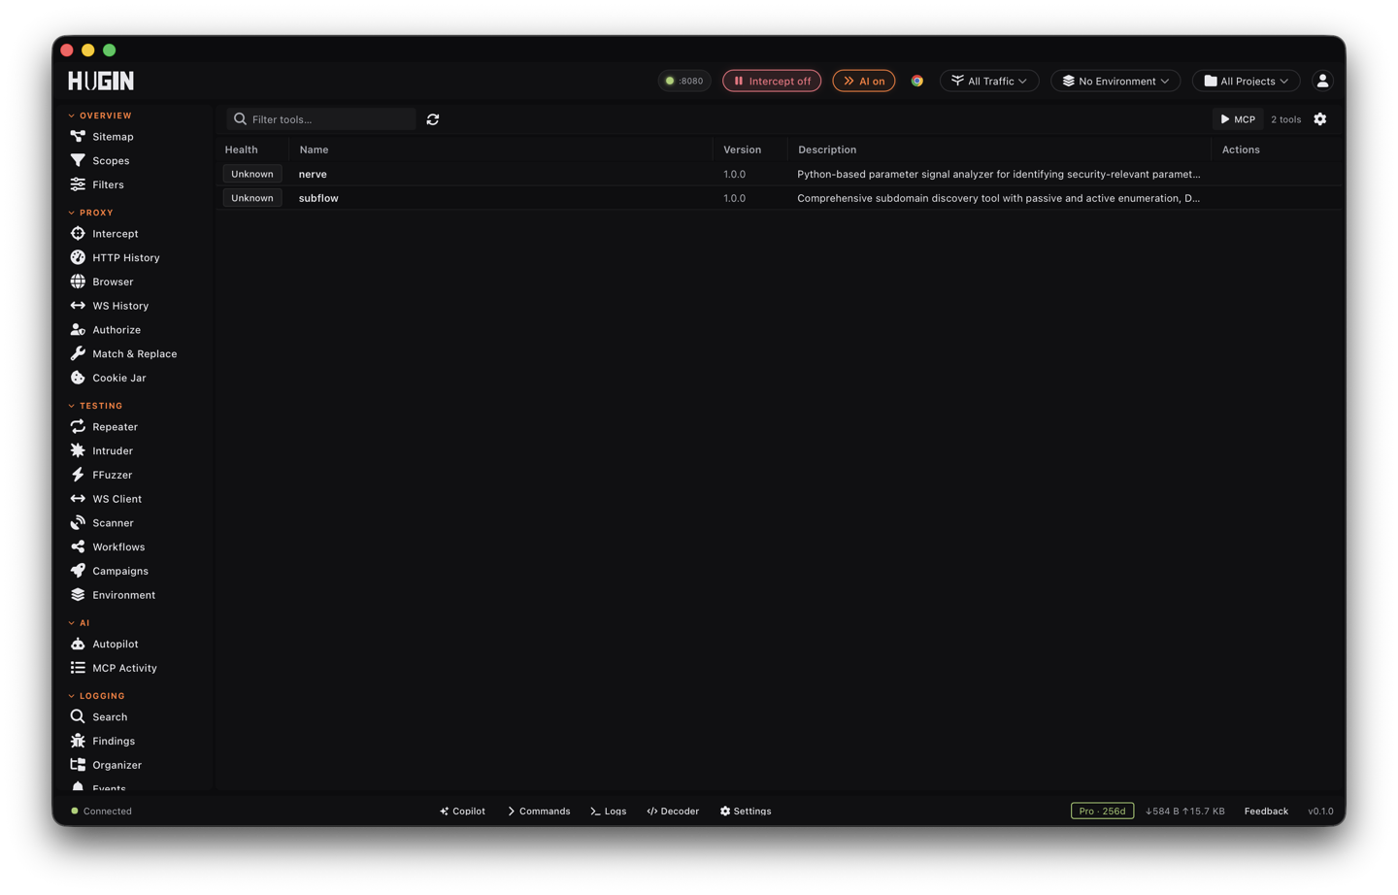The height and width of the screenshot is (895, 1398).
Task: Focus the Filter tools search field
Action: click(x=321, y=119)
